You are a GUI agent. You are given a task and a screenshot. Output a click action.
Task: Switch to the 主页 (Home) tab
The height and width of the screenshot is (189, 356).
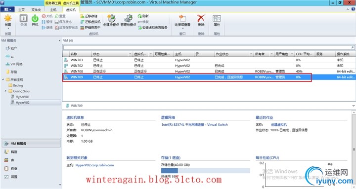click(22, 10)
